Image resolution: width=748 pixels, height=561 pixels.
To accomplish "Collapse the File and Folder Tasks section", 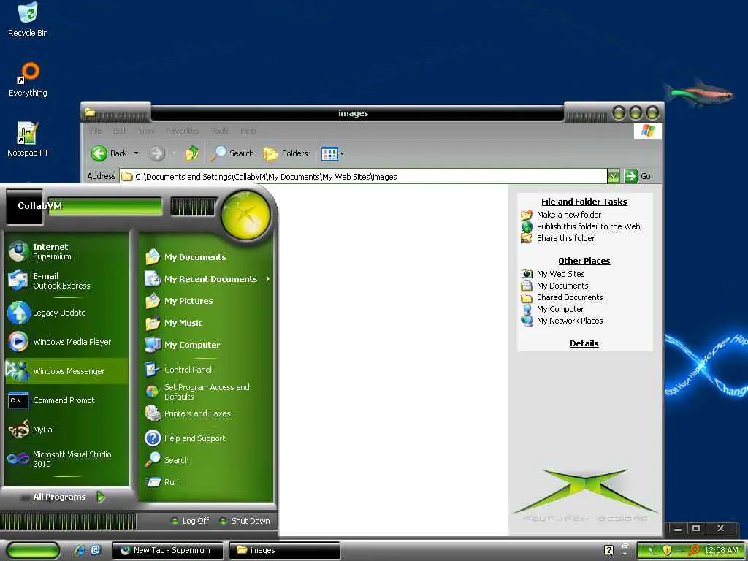I will tap(584, 202).
